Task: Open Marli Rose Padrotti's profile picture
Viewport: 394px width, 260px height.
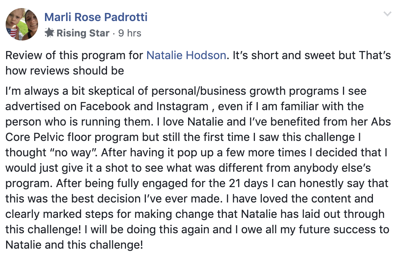Action: (x=22, y=24)
